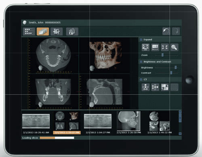Go to the home screen icon
This screenshot has height=157, width=202.
[72, 31]
